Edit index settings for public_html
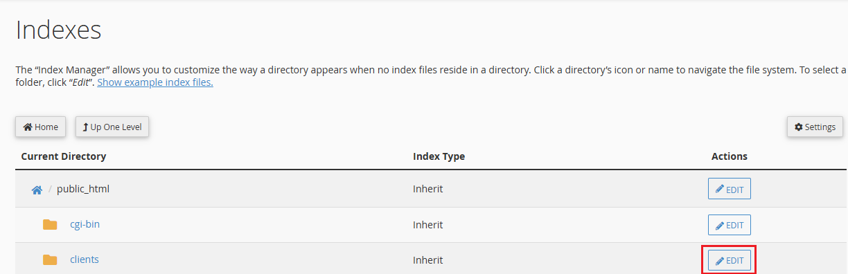Image resolution: width=848 pixels, height=274 pixels. click(x=730, y=189)
